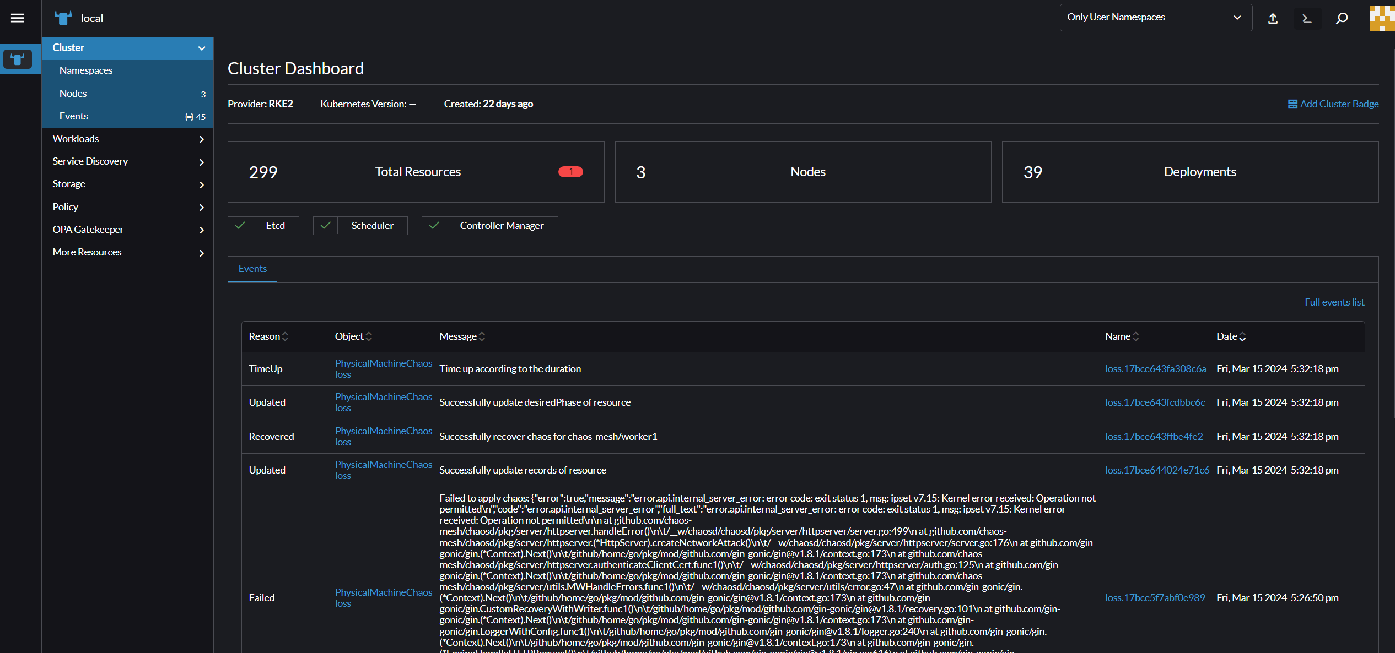Select the Events tab

click(x=252, y=269)
